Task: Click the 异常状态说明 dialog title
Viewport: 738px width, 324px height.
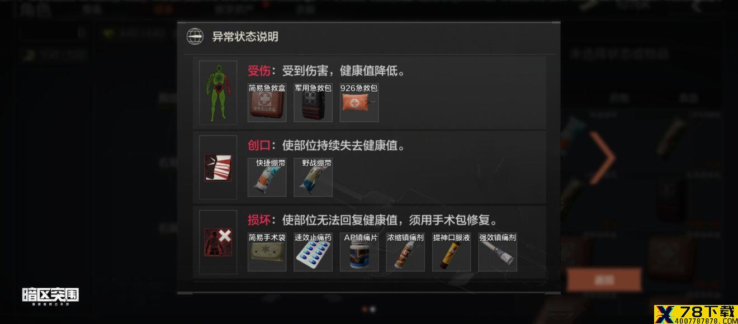Action: coord(245,37)
